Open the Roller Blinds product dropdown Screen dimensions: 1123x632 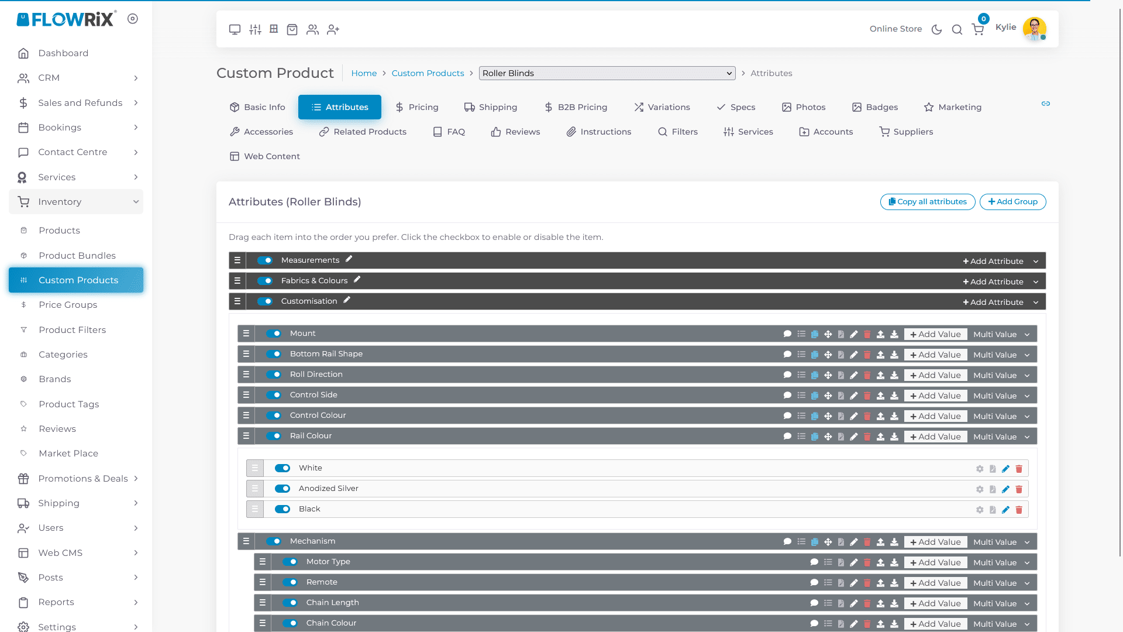coord(607,73)
